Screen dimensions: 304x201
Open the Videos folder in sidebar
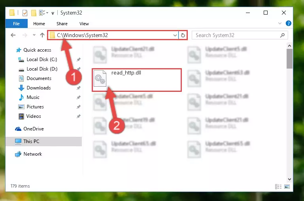point(34,116)
